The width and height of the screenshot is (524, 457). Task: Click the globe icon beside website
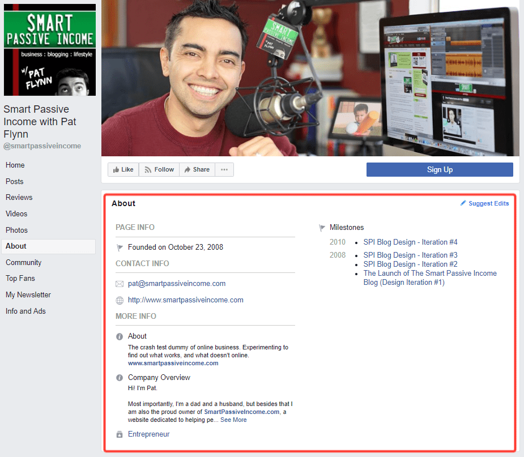(x=120, y=301)
